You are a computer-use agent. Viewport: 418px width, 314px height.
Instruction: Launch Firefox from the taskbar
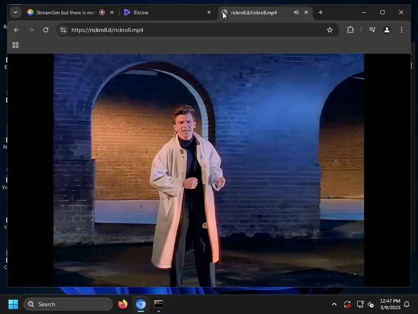pos(122,304)
